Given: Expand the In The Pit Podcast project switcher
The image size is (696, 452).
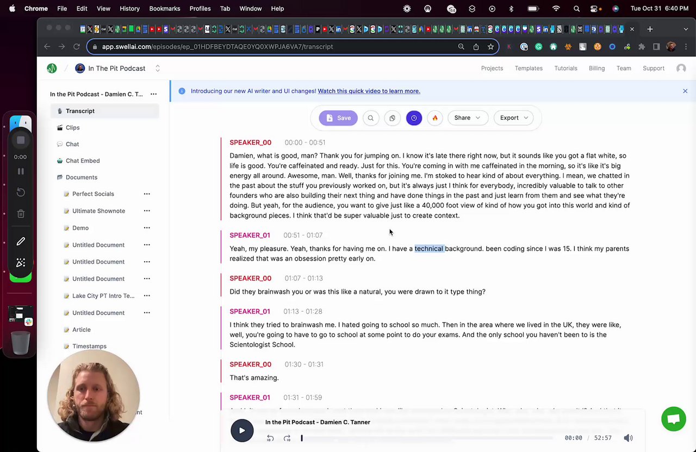Looking at the screenshot, I should pos(158,69).
